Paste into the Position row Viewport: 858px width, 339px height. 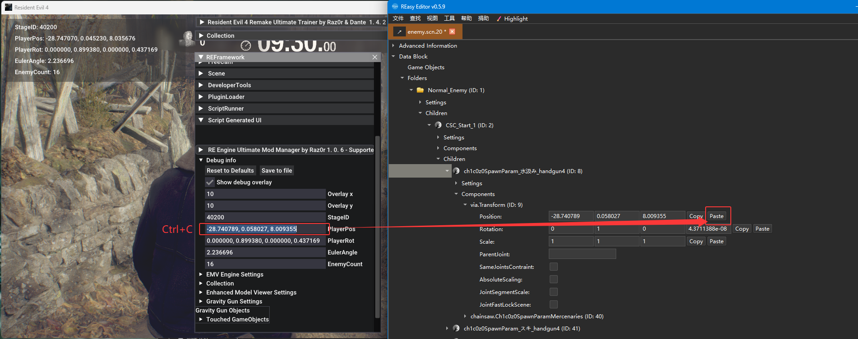click(716, 216)
